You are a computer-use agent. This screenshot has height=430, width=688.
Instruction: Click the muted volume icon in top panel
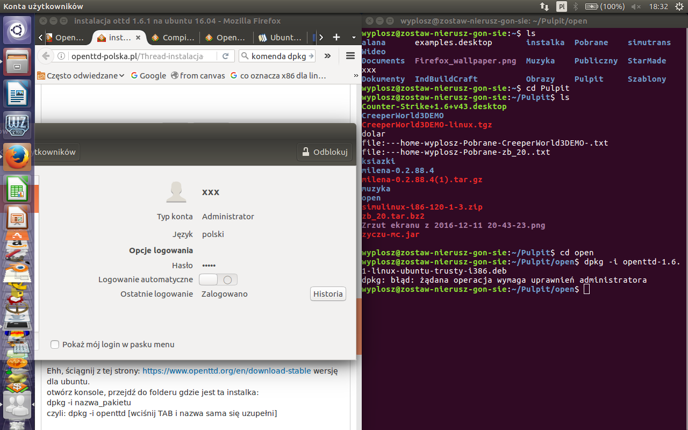(636, 6)
